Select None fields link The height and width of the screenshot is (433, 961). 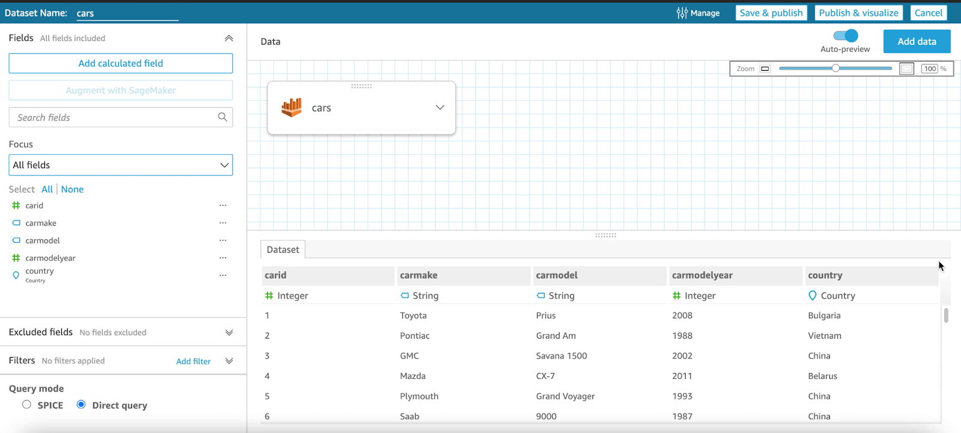point(72,189)
